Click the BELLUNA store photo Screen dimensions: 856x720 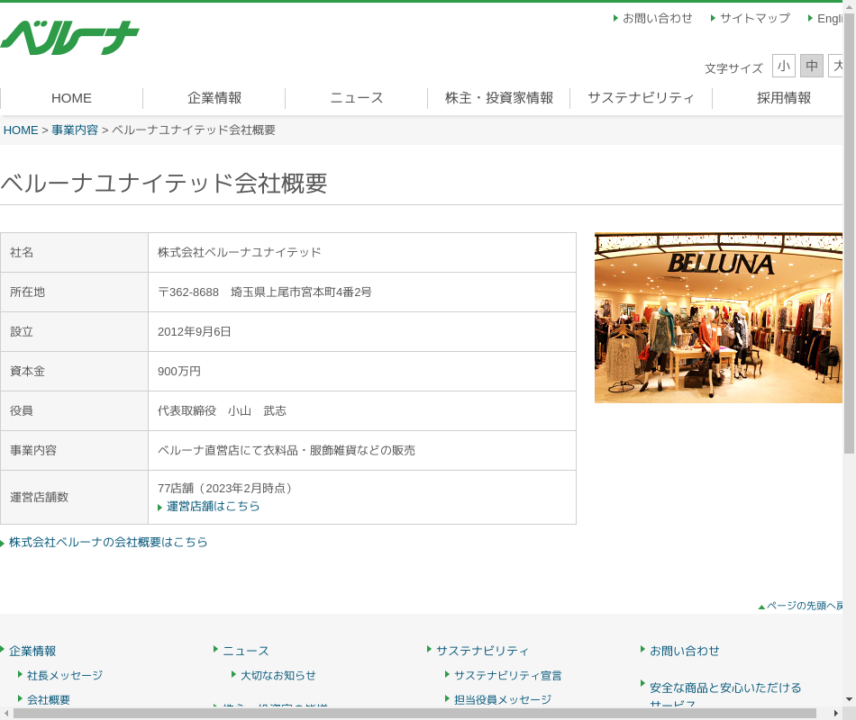(718, 318)
